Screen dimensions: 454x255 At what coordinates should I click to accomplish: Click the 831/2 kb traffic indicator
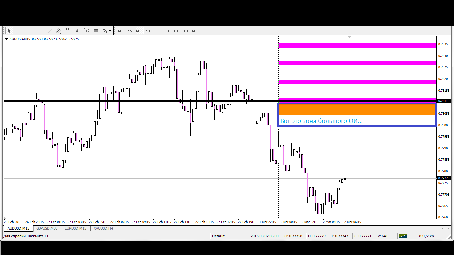tap(426, 236)
